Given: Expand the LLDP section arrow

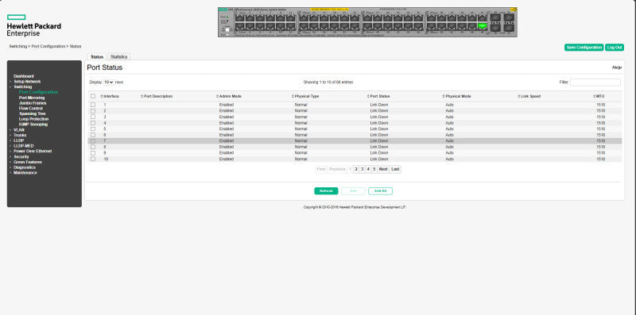Looking at the screenshot, I should click(10, 140).
